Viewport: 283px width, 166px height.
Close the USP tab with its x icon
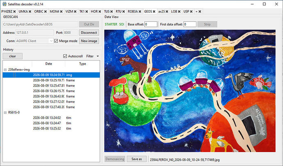pyautogui.click(x=191, y=12)
